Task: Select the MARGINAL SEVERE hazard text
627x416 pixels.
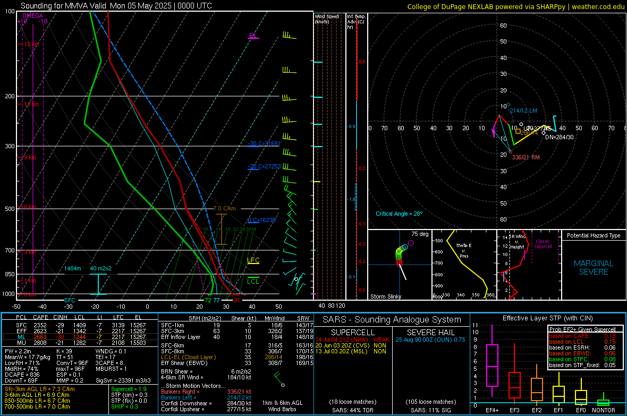Action: click(x=594, y=268)
